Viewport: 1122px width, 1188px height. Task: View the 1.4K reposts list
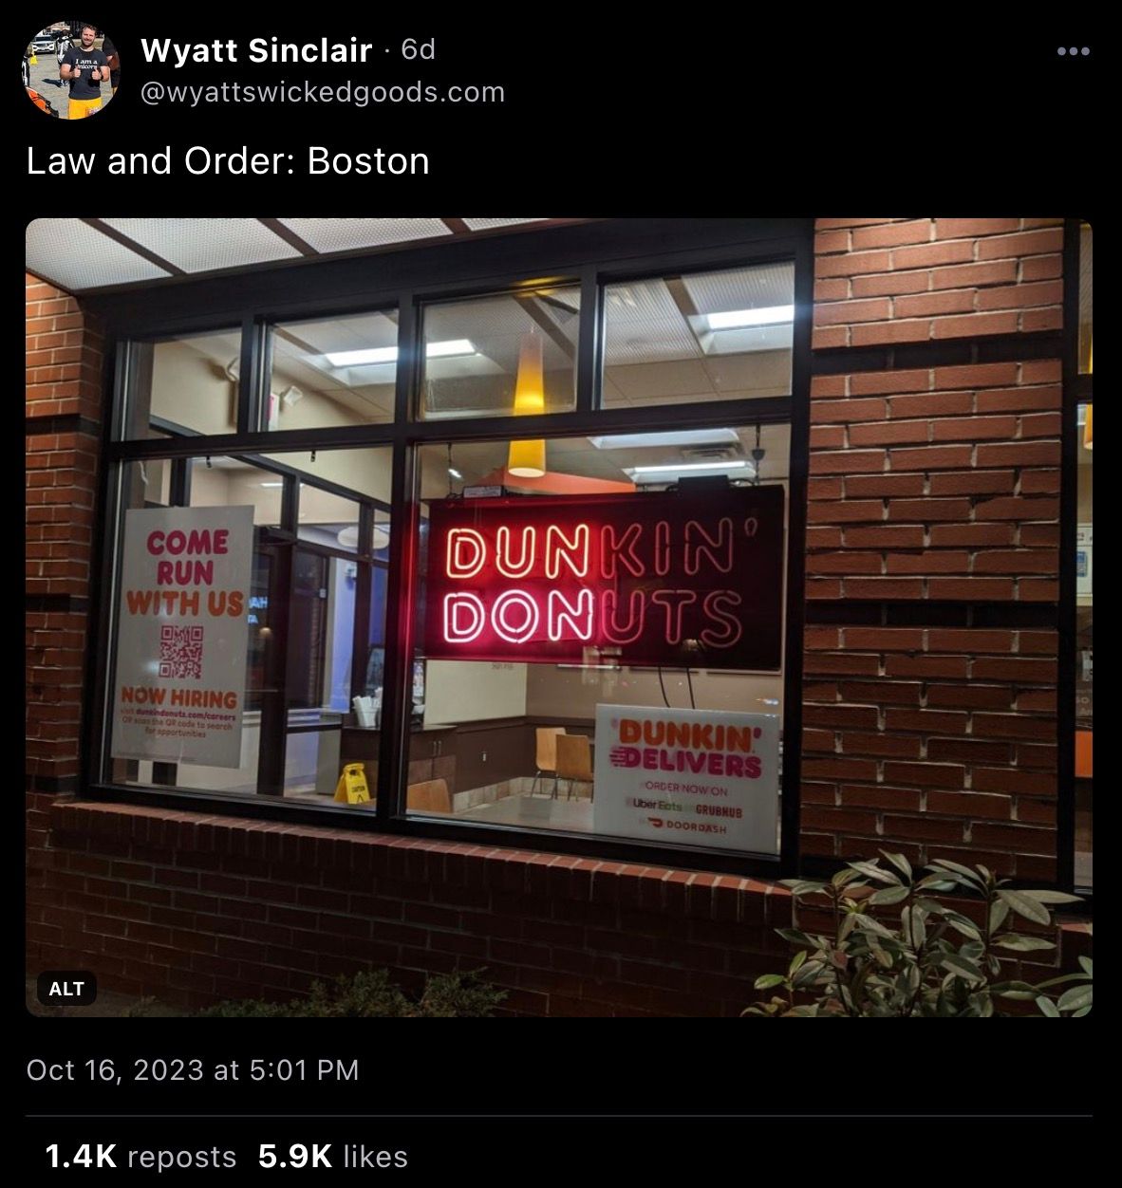140,1156
